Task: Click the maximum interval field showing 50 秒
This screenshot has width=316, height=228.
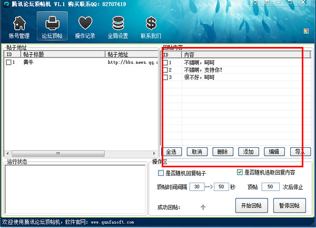Action: (x=221, y=187)
